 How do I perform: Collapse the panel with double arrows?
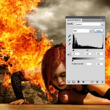coord(101,17)
